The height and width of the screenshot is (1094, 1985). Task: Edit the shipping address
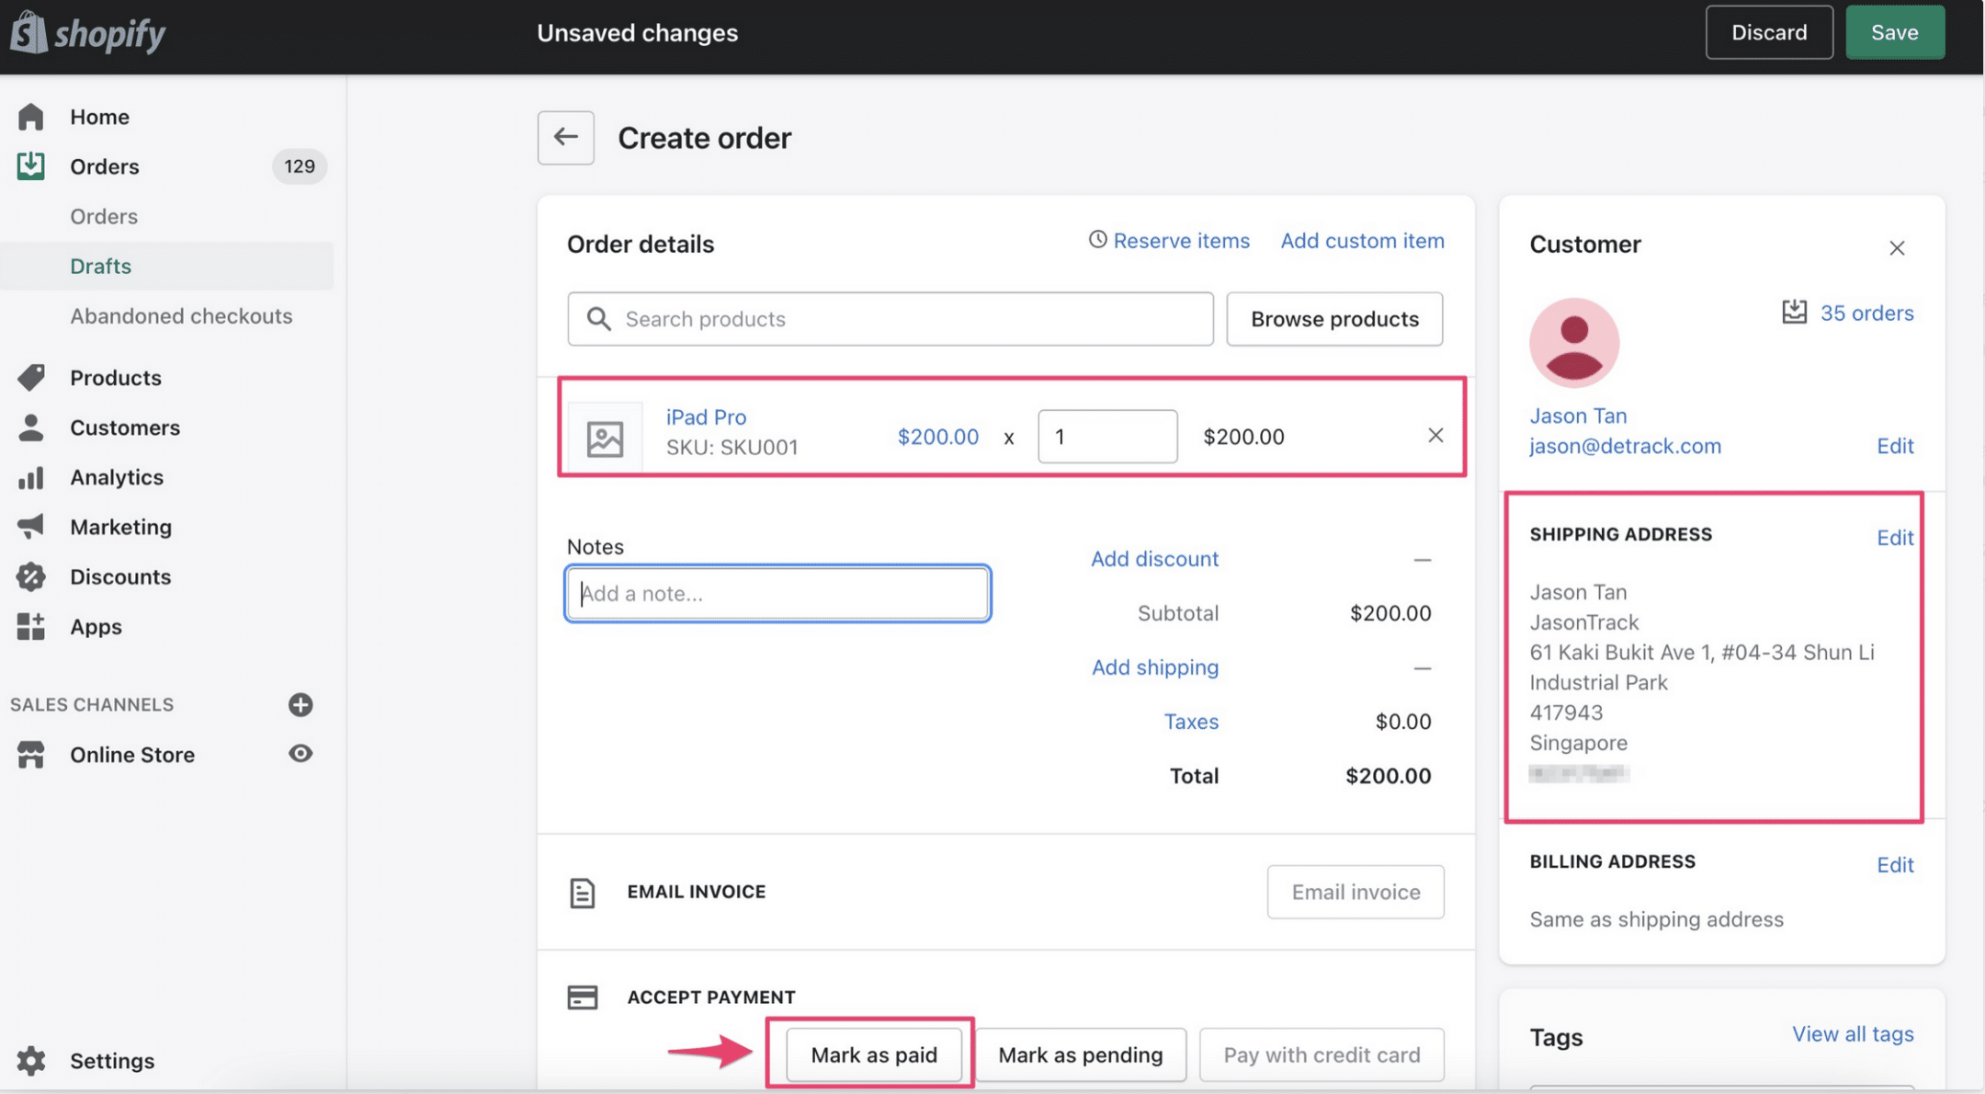(1894, 538)
